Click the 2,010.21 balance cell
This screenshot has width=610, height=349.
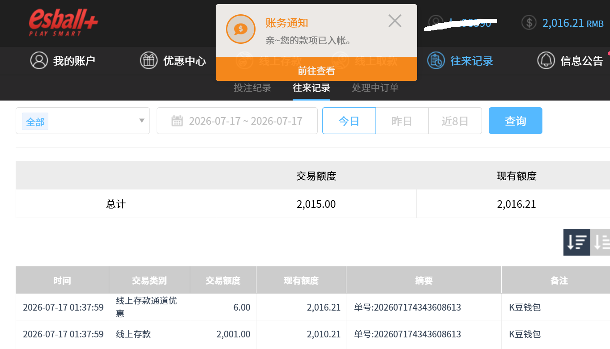[x=324, y=334]
